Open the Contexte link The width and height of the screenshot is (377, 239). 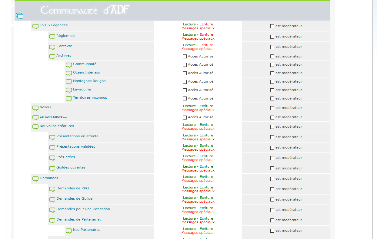point(64,46)
